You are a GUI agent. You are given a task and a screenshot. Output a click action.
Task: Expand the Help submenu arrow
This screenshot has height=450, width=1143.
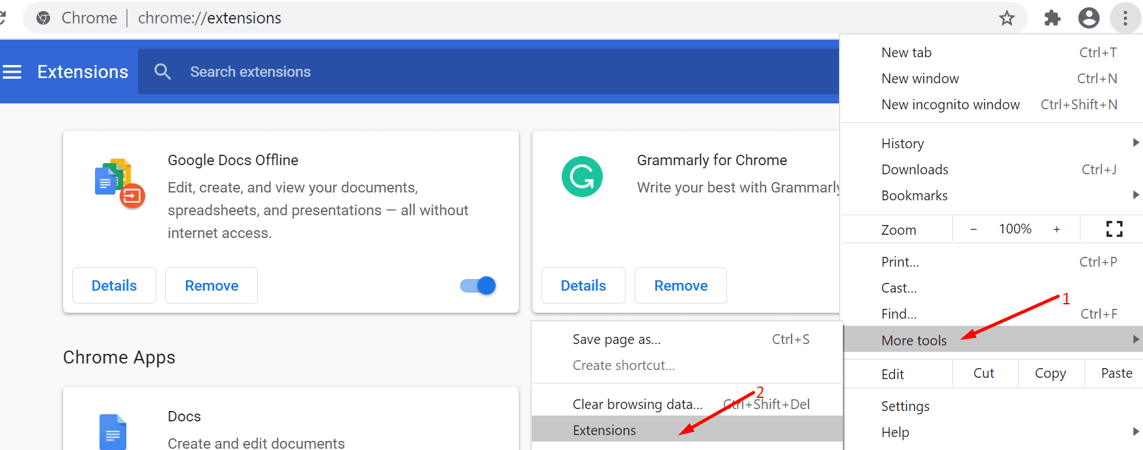pos(1135,431)
